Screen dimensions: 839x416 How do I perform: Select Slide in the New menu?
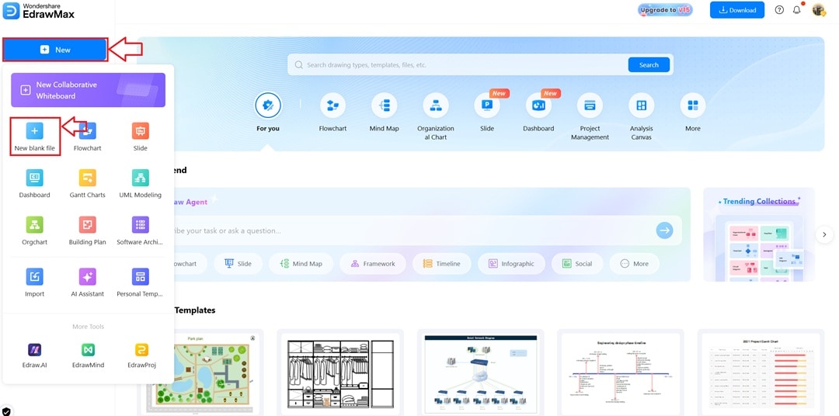point(140,137)
